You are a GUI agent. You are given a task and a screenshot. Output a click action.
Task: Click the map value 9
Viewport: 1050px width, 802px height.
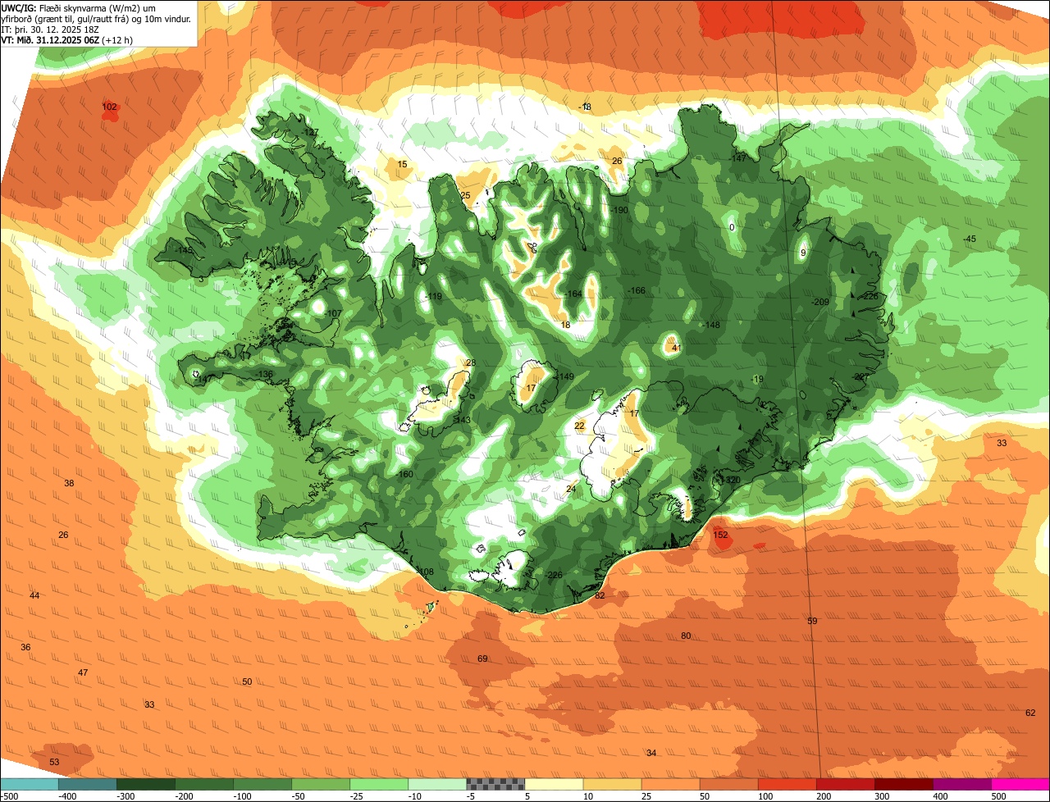(x=803, y=253)
